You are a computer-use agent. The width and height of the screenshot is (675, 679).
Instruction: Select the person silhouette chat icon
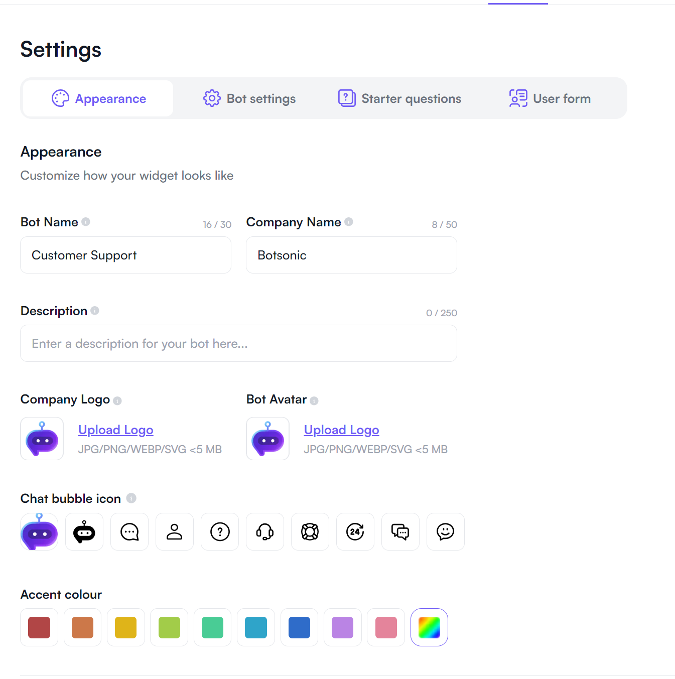click(175, 532)
